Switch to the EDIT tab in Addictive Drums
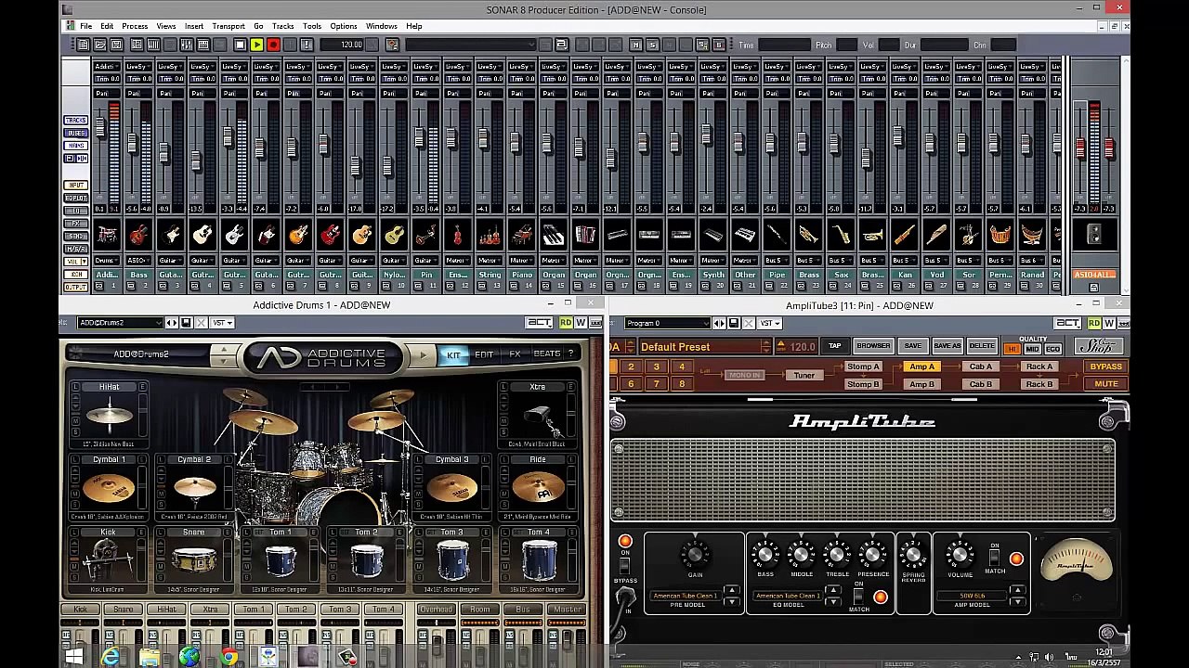 484,354
